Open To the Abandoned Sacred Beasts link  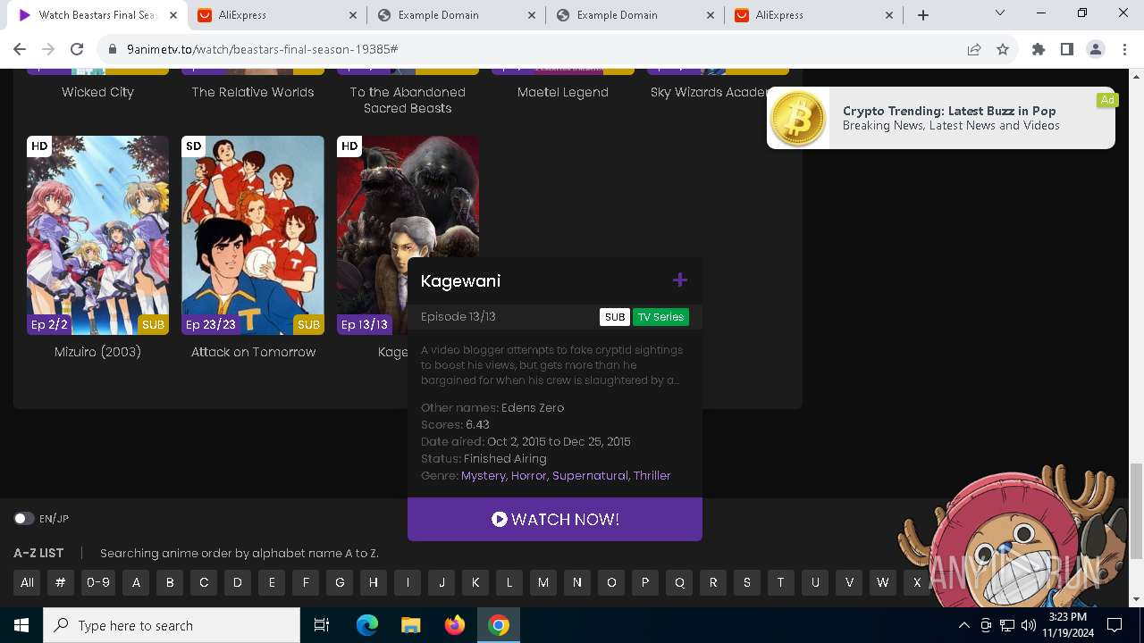(408, 100)
